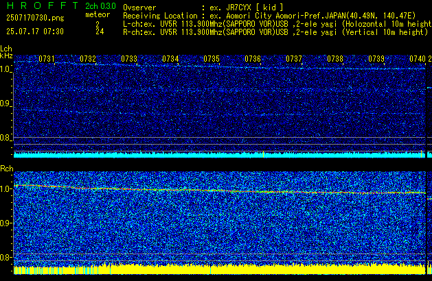Click the meteor count value 24

(x=100, y=32)
